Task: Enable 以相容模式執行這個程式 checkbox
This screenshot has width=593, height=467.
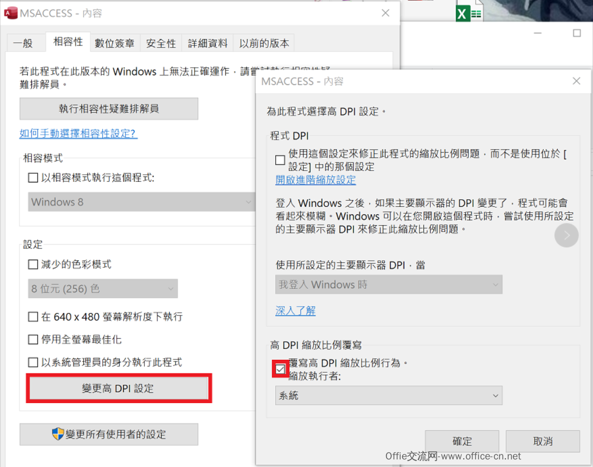Action: [34, 177]
